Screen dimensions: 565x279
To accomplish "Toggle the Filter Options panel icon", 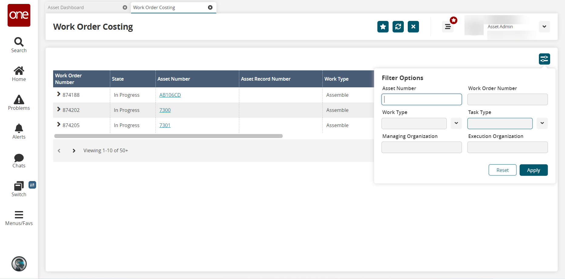I will click(x=544, y=59).
